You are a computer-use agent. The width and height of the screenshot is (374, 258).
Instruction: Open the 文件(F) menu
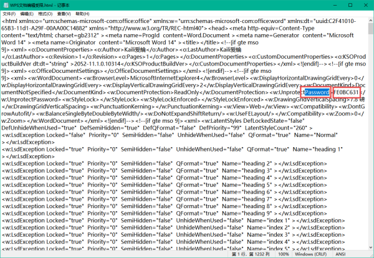click(9, 14)
